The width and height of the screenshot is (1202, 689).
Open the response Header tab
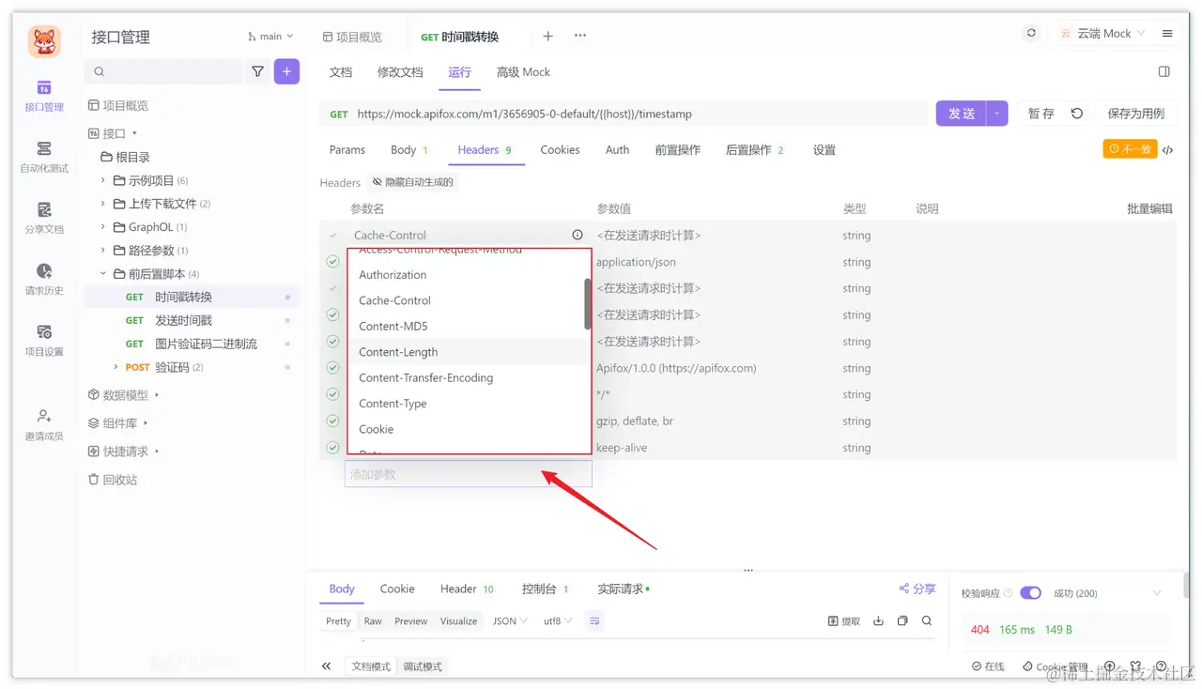467,589
